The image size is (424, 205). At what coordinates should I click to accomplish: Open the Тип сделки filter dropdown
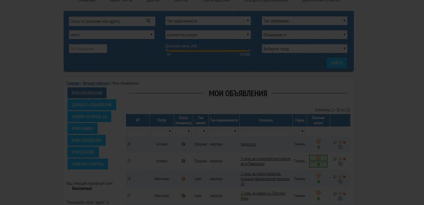[x=201, y=131]
